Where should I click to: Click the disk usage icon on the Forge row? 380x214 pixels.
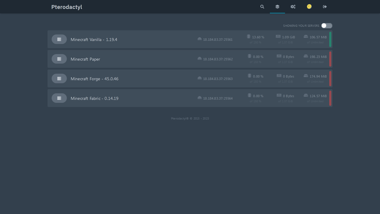click(306, 75)
